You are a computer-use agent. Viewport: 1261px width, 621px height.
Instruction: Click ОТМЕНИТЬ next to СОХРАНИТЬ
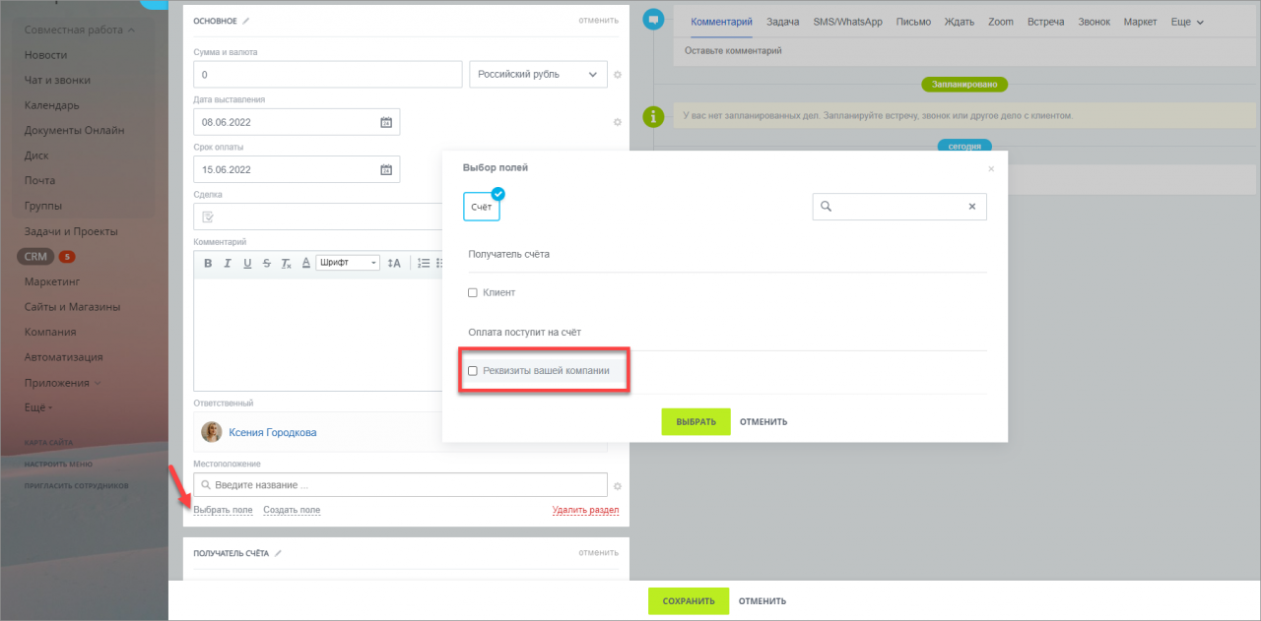coord(763,601)
